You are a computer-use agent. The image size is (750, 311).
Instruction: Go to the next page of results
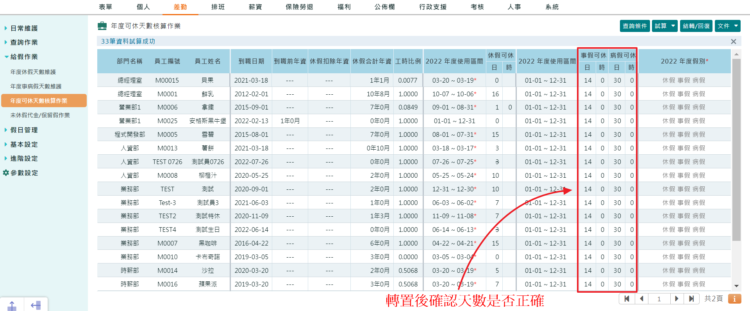pyautogui.click(x=677, y=299)
